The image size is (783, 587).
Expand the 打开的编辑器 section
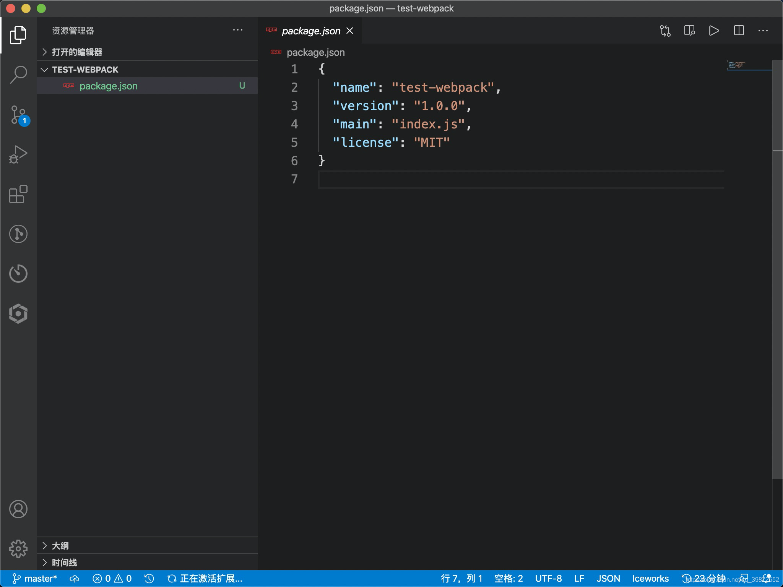pos(147,52)
